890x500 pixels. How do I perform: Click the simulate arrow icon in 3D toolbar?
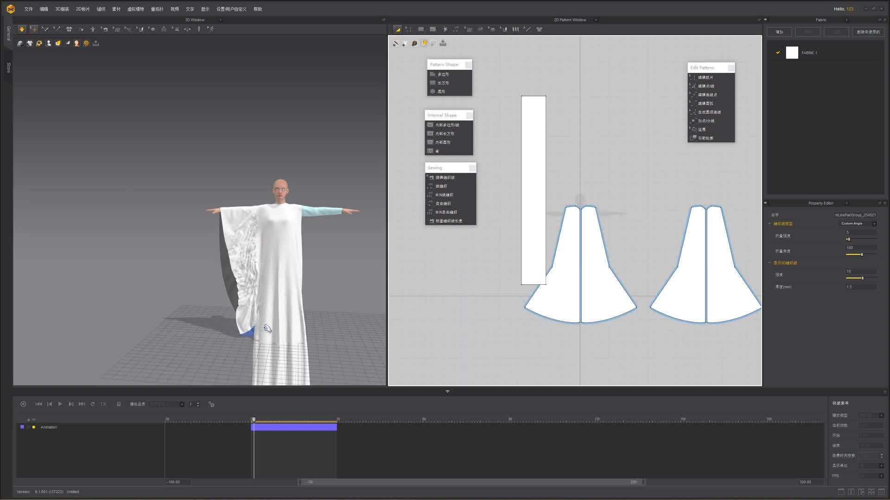coord(22,29)
